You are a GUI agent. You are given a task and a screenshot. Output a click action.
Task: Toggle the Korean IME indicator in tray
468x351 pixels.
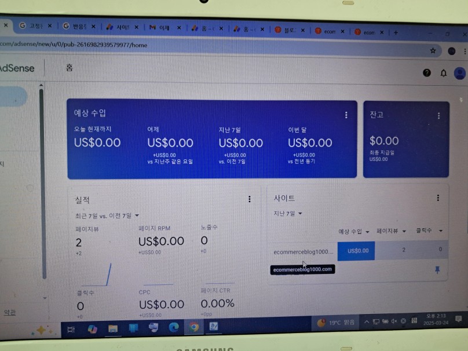pyautogui.click(x=414, y=320)
